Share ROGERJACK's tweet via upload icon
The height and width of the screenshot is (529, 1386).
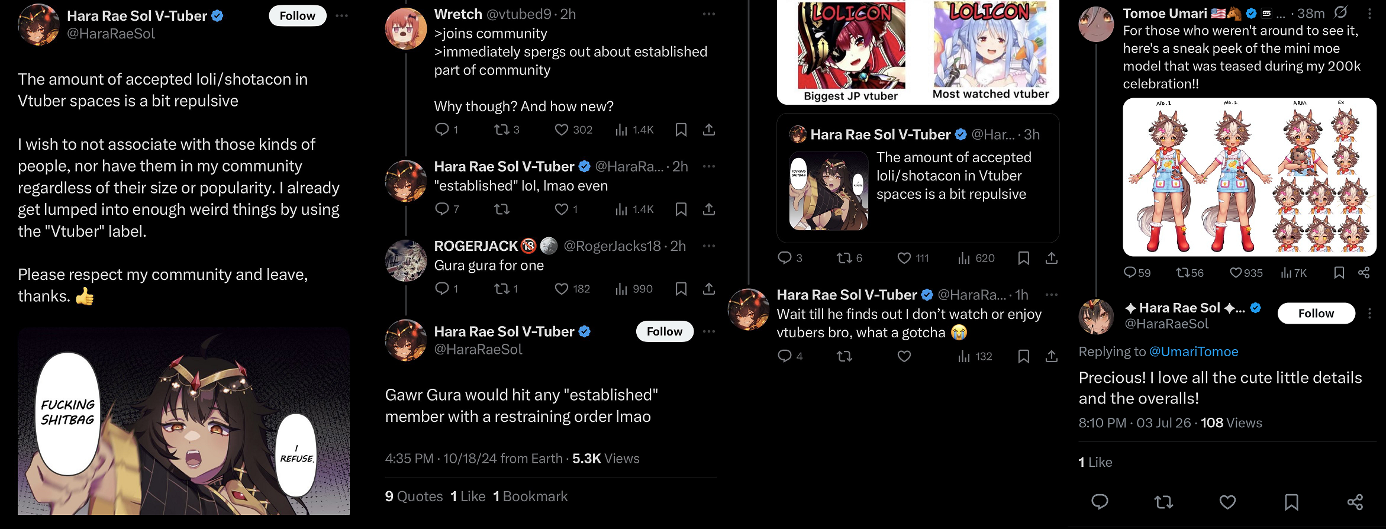[x=709, y=289]
